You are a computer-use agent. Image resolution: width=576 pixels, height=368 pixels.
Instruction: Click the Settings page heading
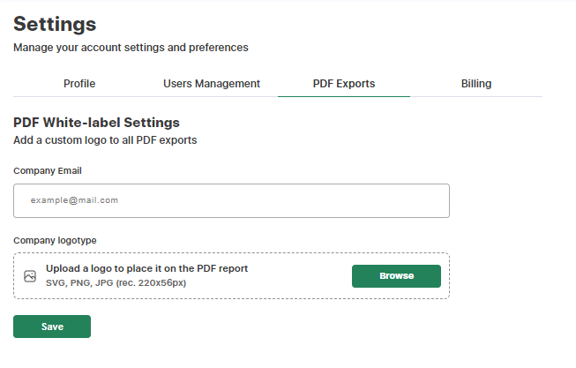[x=55, y=24]
